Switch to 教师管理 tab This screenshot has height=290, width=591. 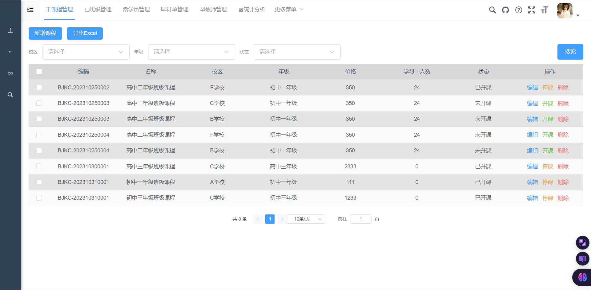[213, 10]
